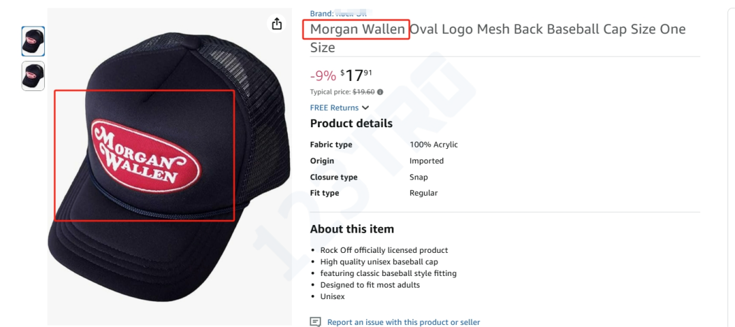Screen dimensions: 735x327
Task: Click the 100% Acrylic fabric value
Action: click(x=434, y=145)
